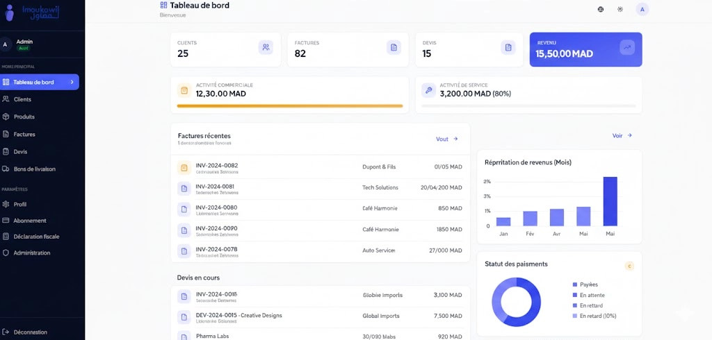712x340 pixels.
Task: Click the Activité commerciale shop icon
Action: [x=184, y=90]
